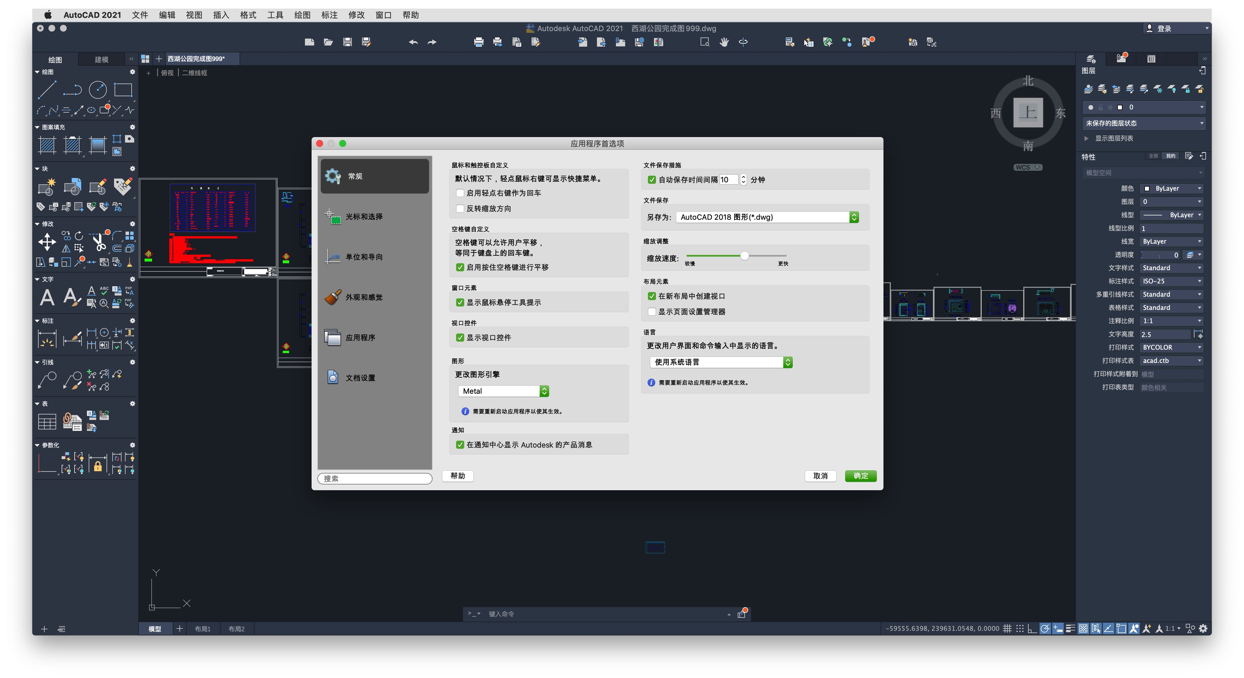The width and height of the screenshot is (1244, 678).
Task: Select the Move tool in modify panel
Action: tap(47, 242)
